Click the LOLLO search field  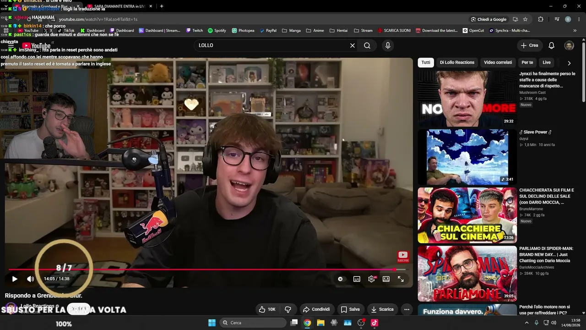(x=272, y=45)
